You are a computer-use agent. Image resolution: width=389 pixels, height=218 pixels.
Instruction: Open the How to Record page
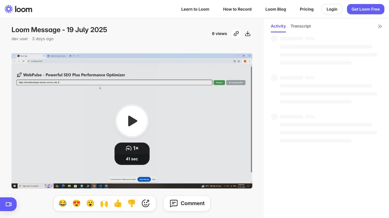coord(237,9)
